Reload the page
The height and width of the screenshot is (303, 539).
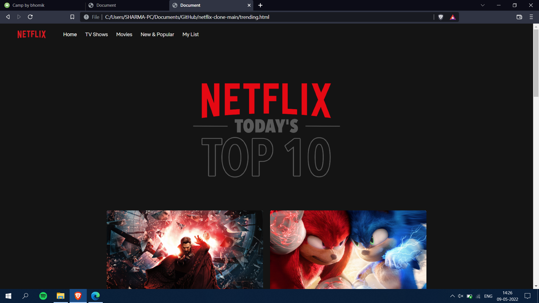(x=30, y=17)
